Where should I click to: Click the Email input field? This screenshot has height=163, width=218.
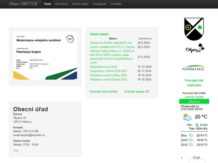pos(197,161)
